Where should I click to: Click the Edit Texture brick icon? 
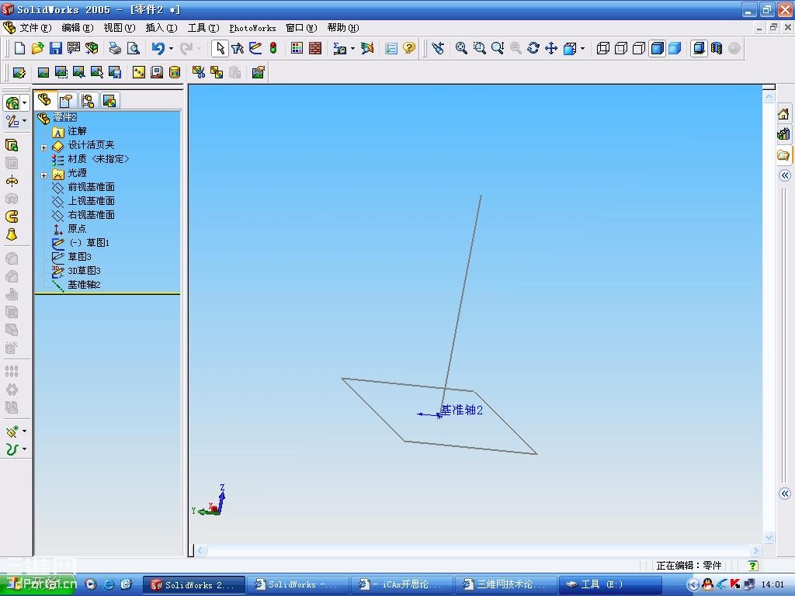[315, 48]
